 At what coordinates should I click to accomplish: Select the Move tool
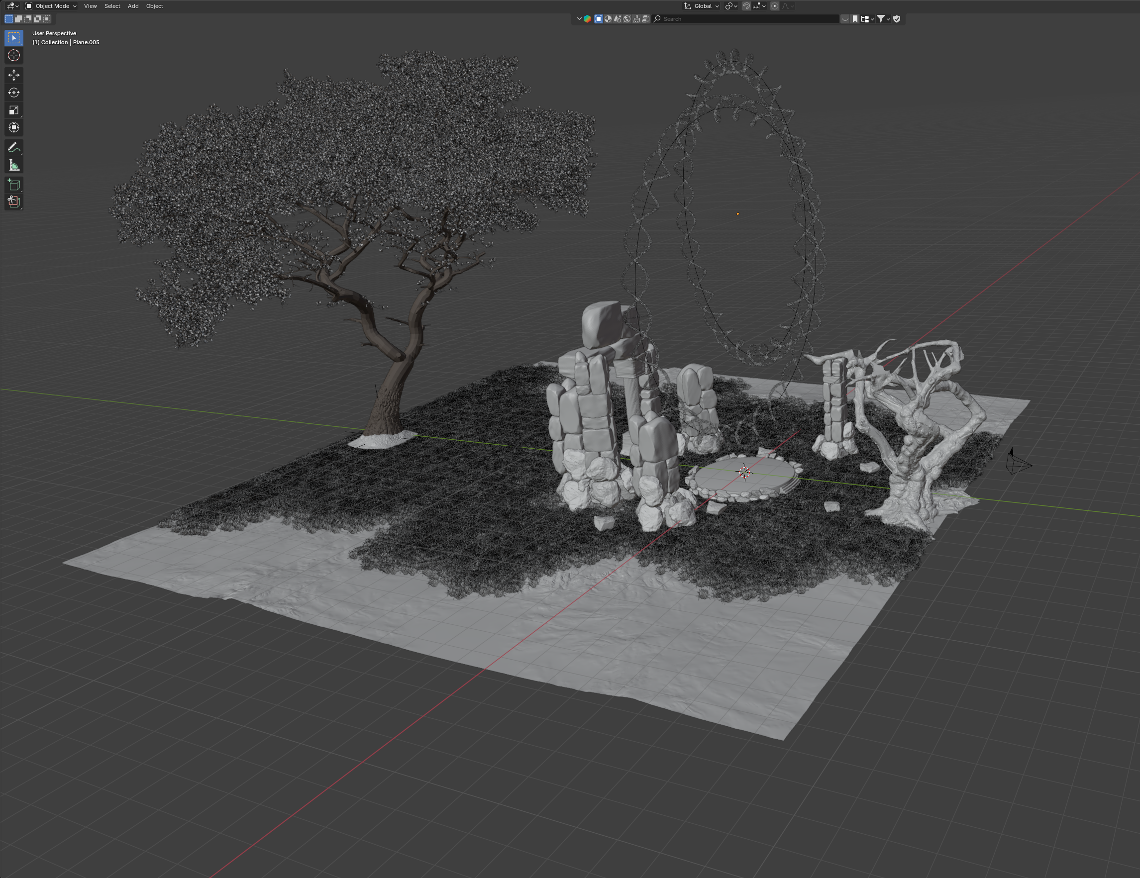click(x=14, y=75)
